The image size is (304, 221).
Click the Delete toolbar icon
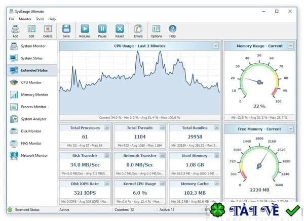point(48,29)
